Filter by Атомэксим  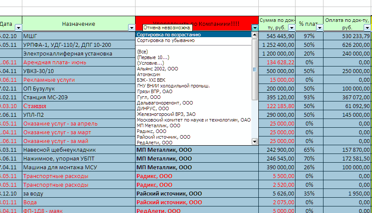[x=194, y=74]
